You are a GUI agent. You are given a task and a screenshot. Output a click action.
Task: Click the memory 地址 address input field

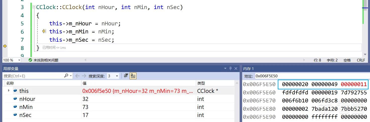[312, 76]
